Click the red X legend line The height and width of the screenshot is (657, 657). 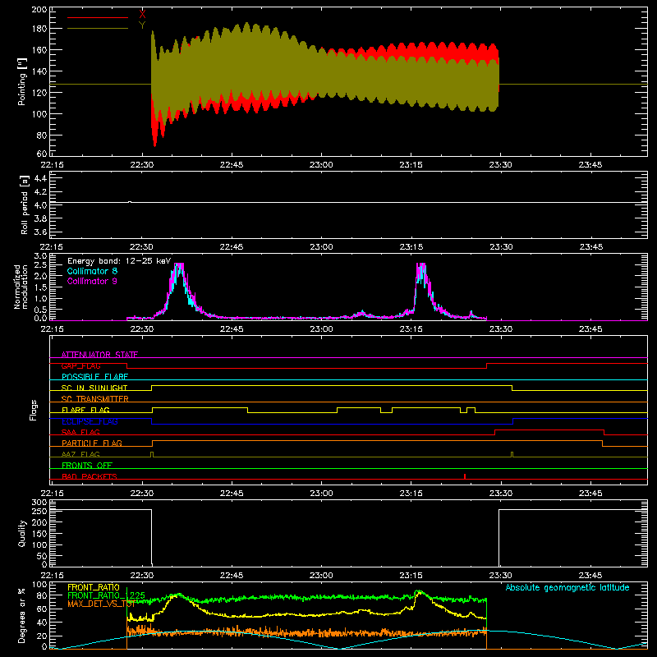(x=98, y=17)
